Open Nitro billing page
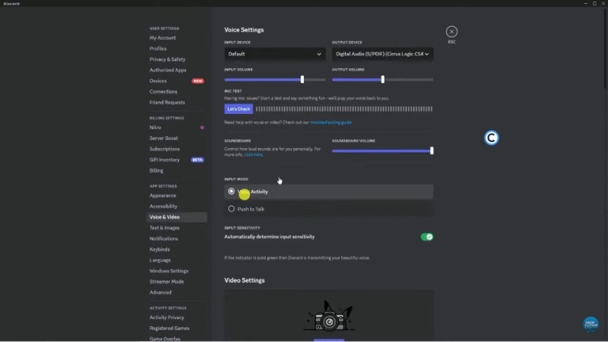 [x=155, y=128]
